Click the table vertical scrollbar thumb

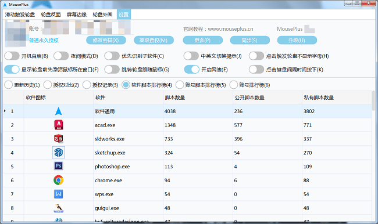point(373,100)
